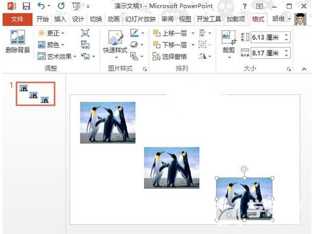Switch to the 插入 ribbon tab
This screenshot has width=312, height=234.
[60, 19]
